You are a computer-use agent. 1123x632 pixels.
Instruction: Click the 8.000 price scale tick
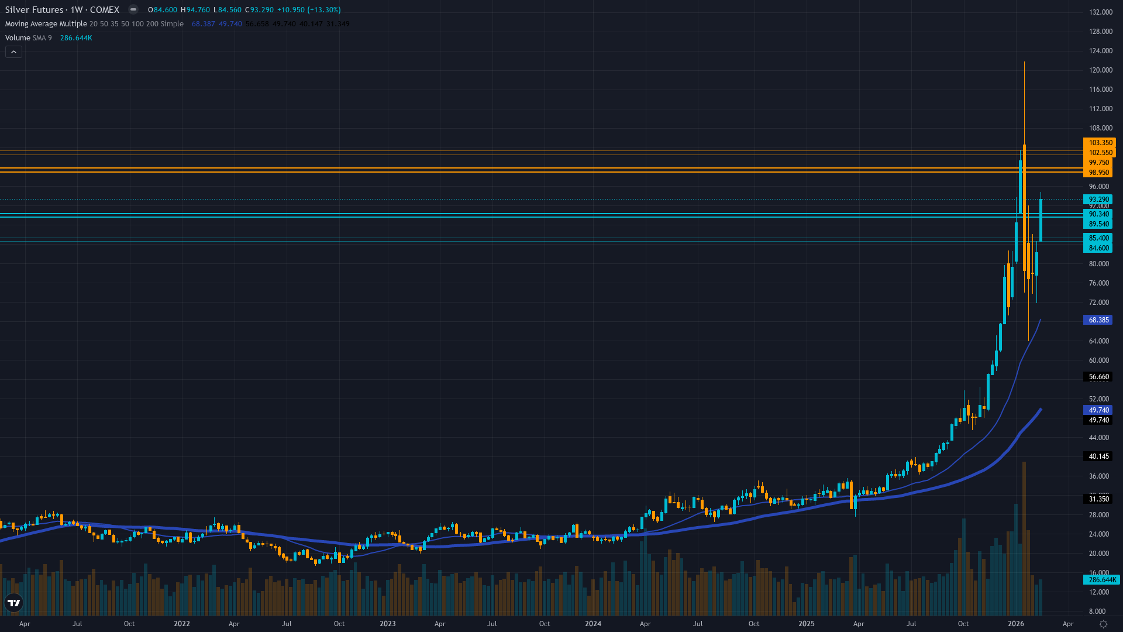pos(1097,612)
